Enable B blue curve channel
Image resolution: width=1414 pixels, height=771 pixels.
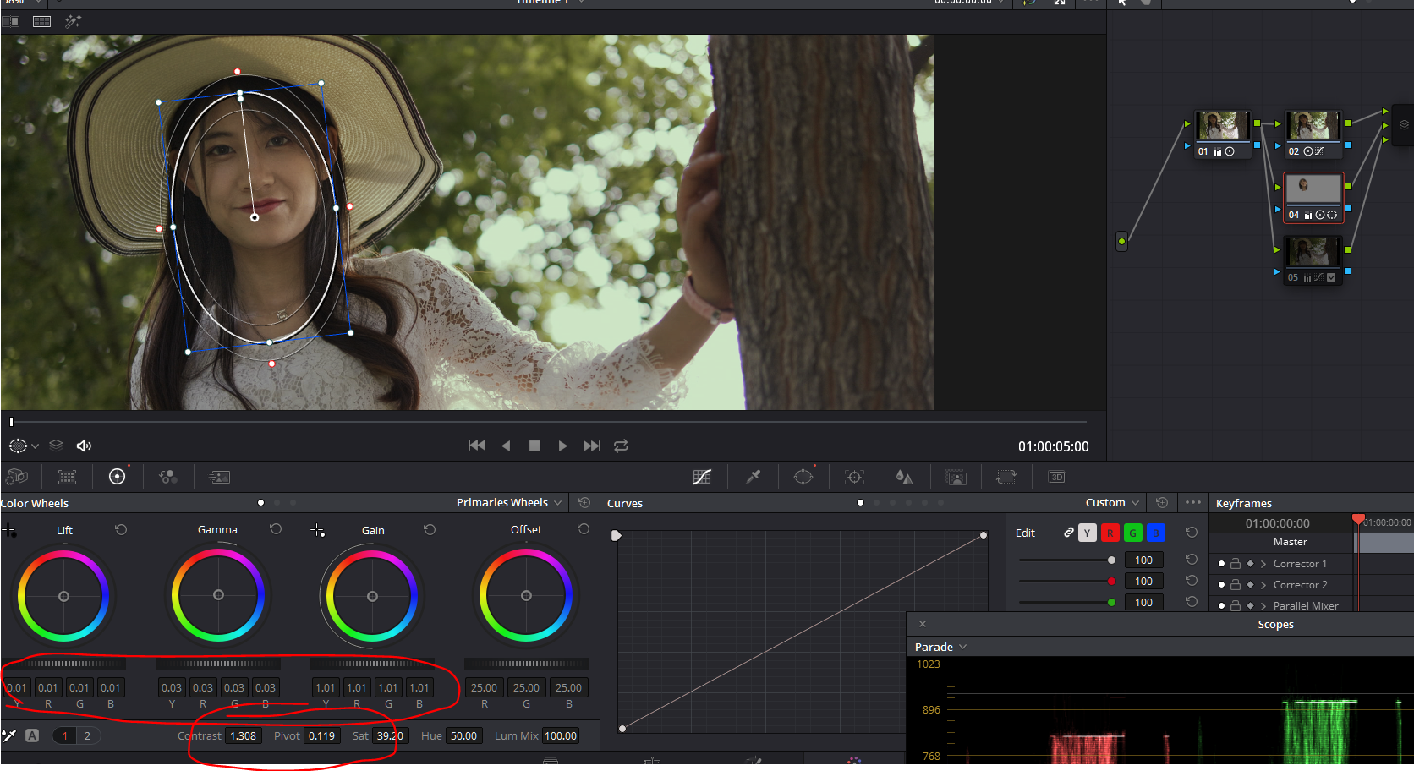[x=1155, y=533]
